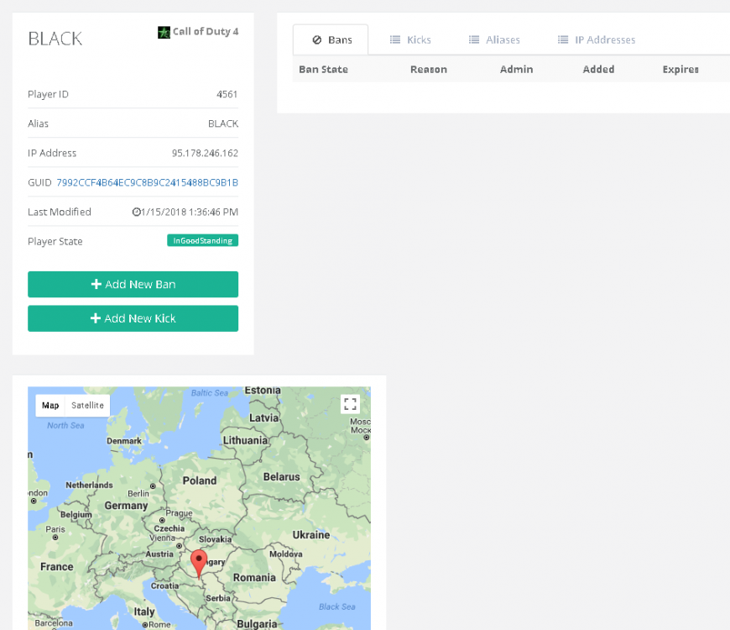The height and width of the screenshot is (630, 730).
Task: Sort bans by Expires column header
Action: click(x=680, y=70)
